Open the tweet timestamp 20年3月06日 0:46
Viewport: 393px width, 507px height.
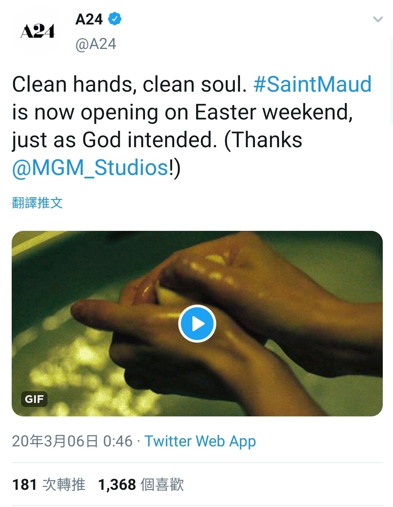click(72, 441)
